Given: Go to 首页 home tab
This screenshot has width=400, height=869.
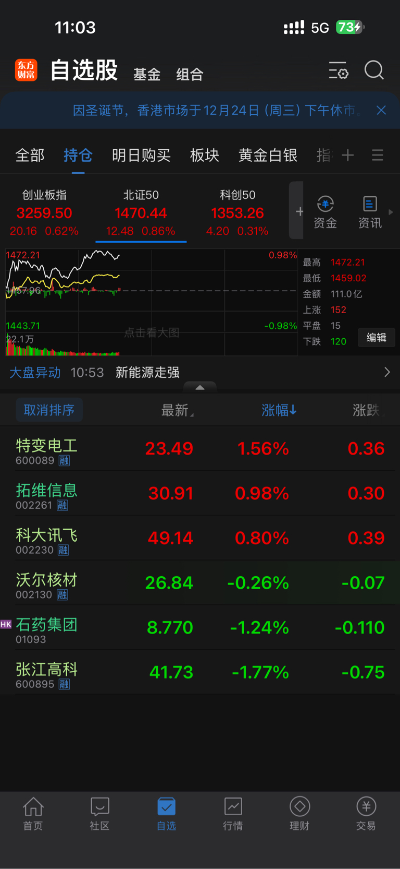Looking at the screenshot, I should (33, 814).
